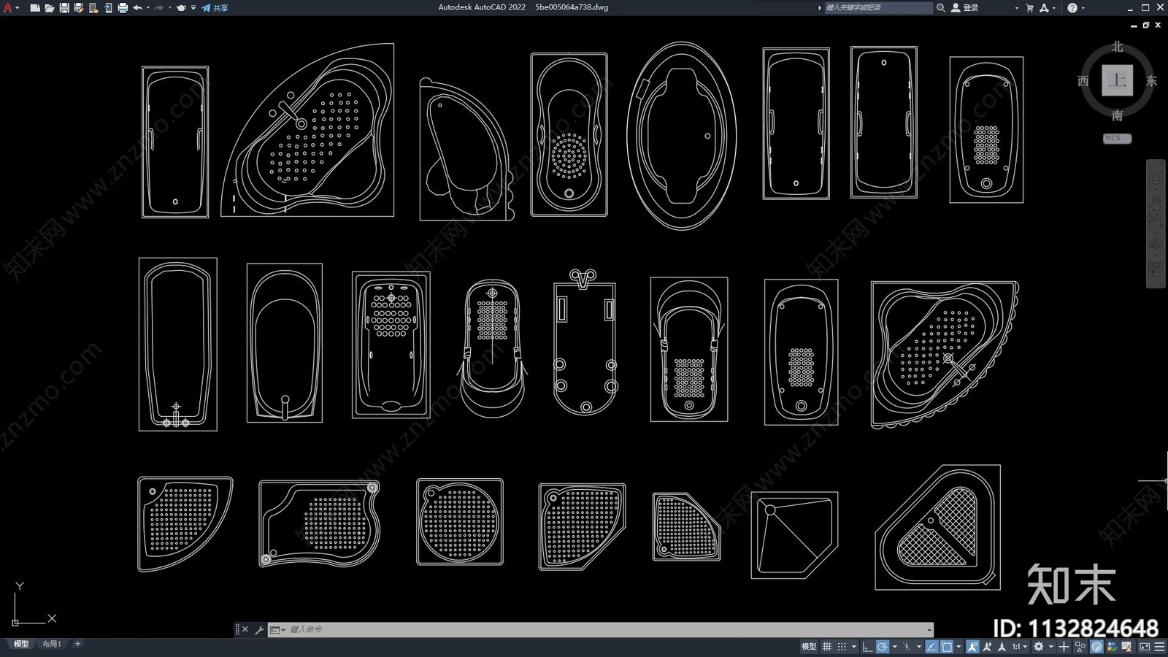Click the clean screen icon in status bar
This screenshot has height=657, width=1168.
tap(1145, 647)
